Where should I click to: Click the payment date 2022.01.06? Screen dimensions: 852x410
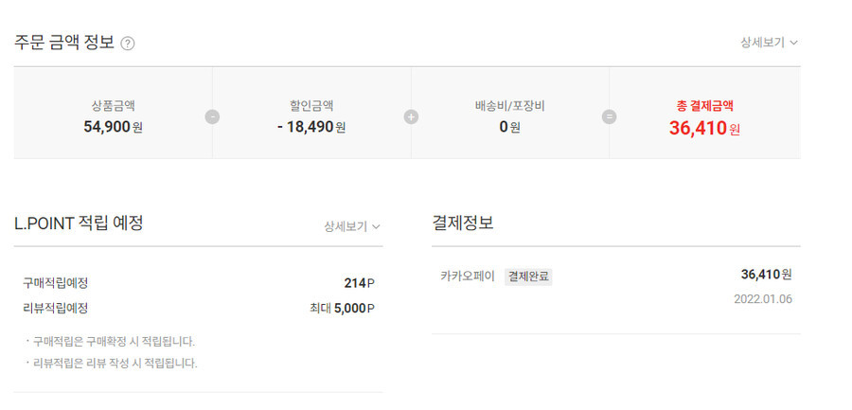click(x=763, y=299)
